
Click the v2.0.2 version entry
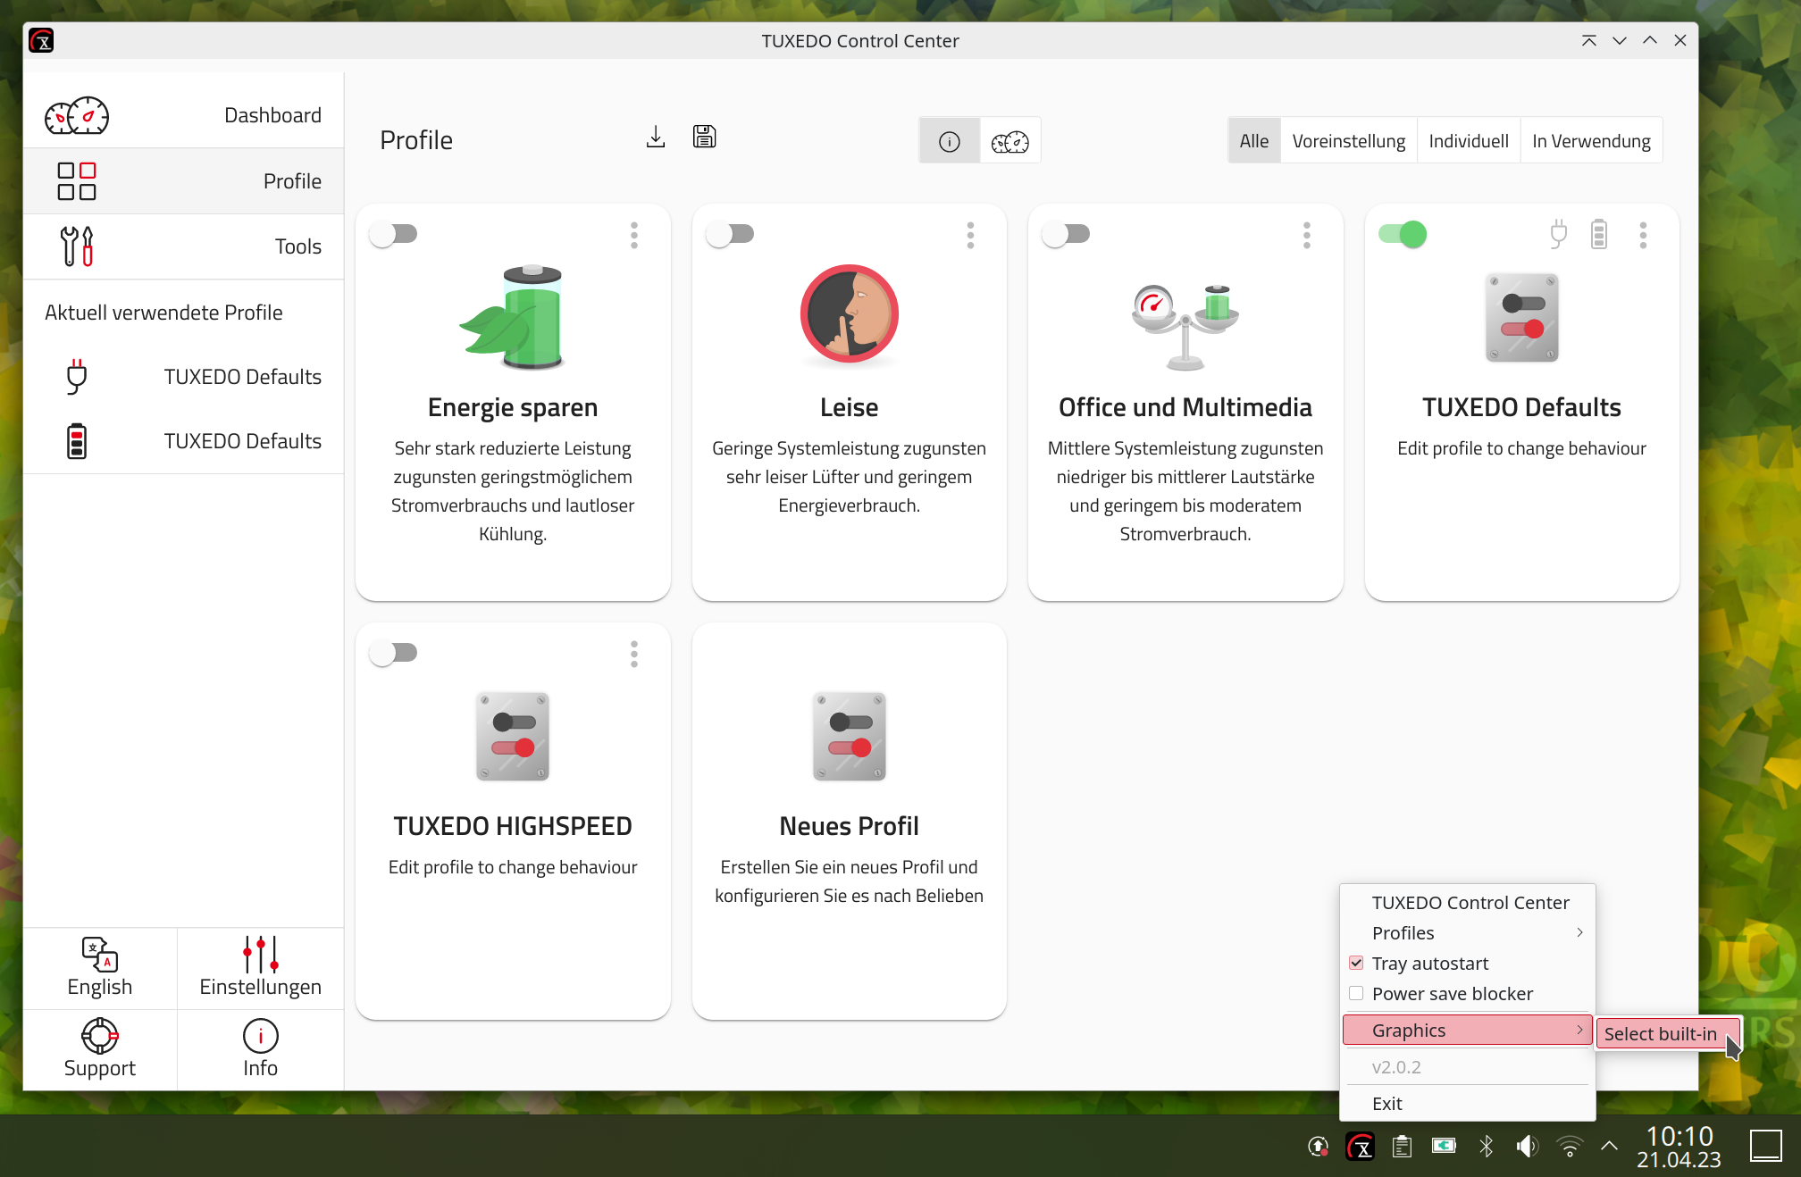click(1468, 1067)
